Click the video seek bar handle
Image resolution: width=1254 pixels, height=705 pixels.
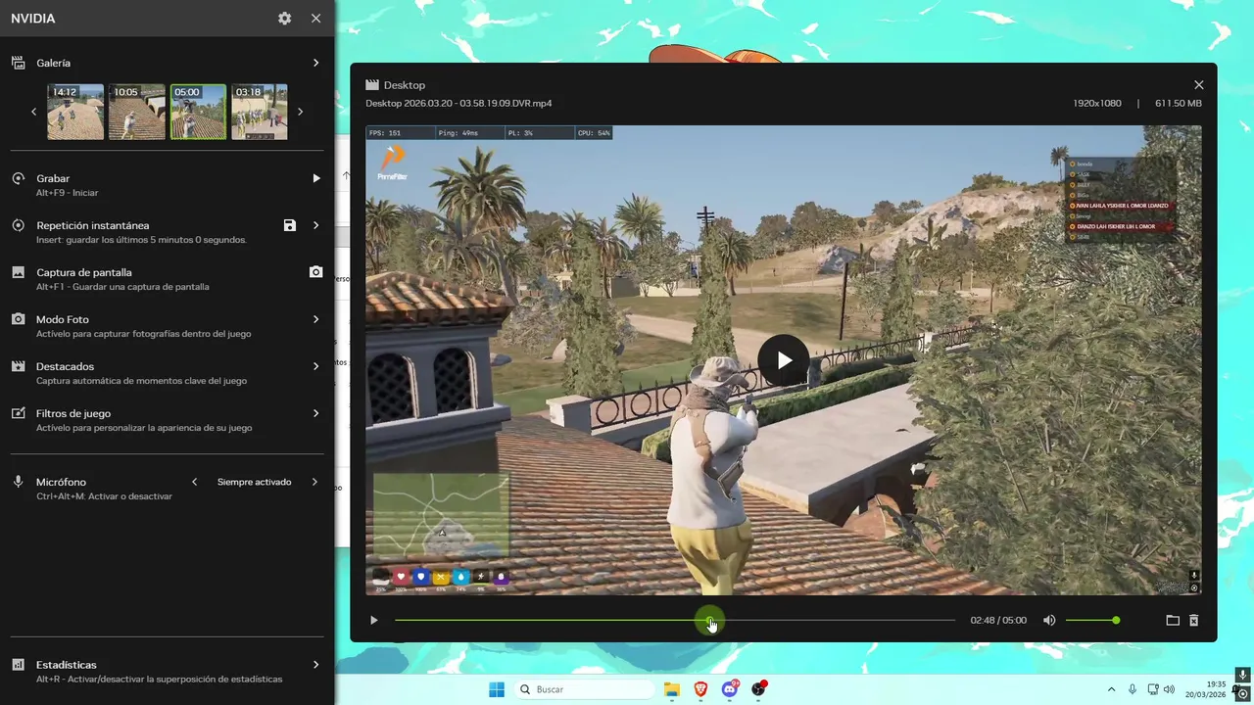point(709,620)
